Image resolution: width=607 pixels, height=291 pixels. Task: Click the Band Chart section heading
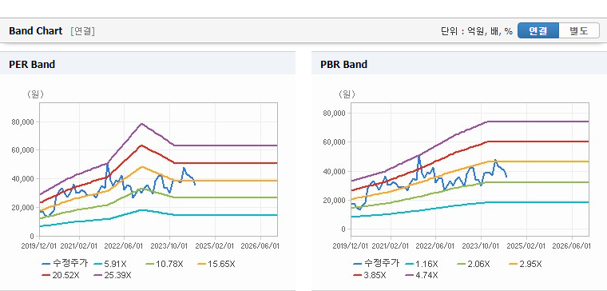pos(36,31)
